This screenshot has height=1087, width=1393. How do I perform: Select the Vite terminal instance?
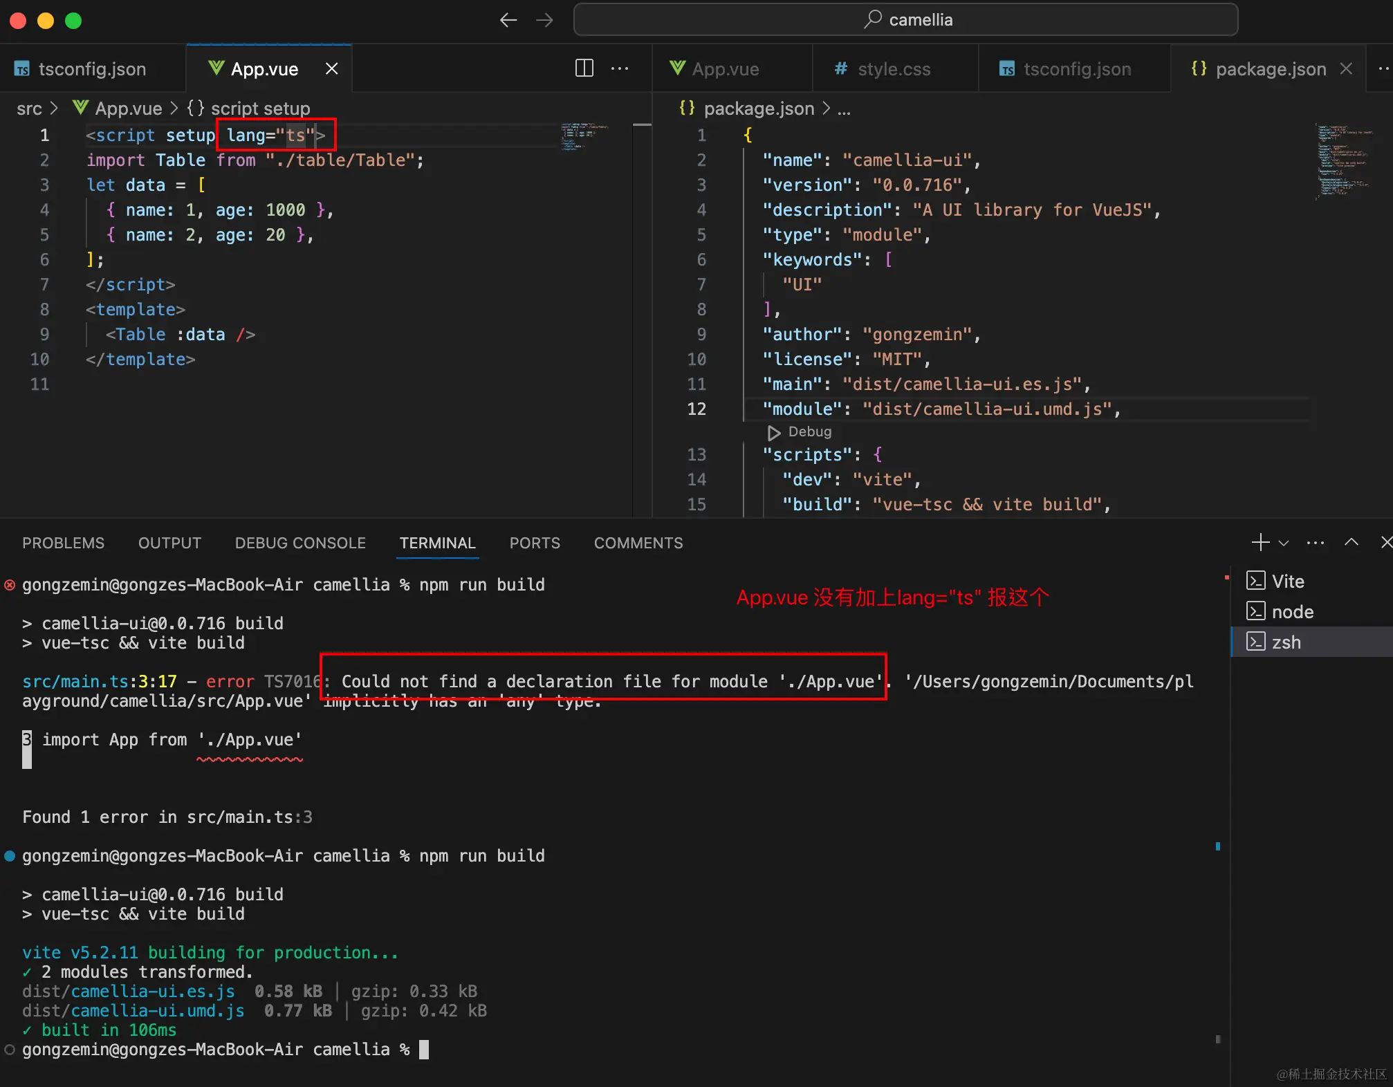1287,581
